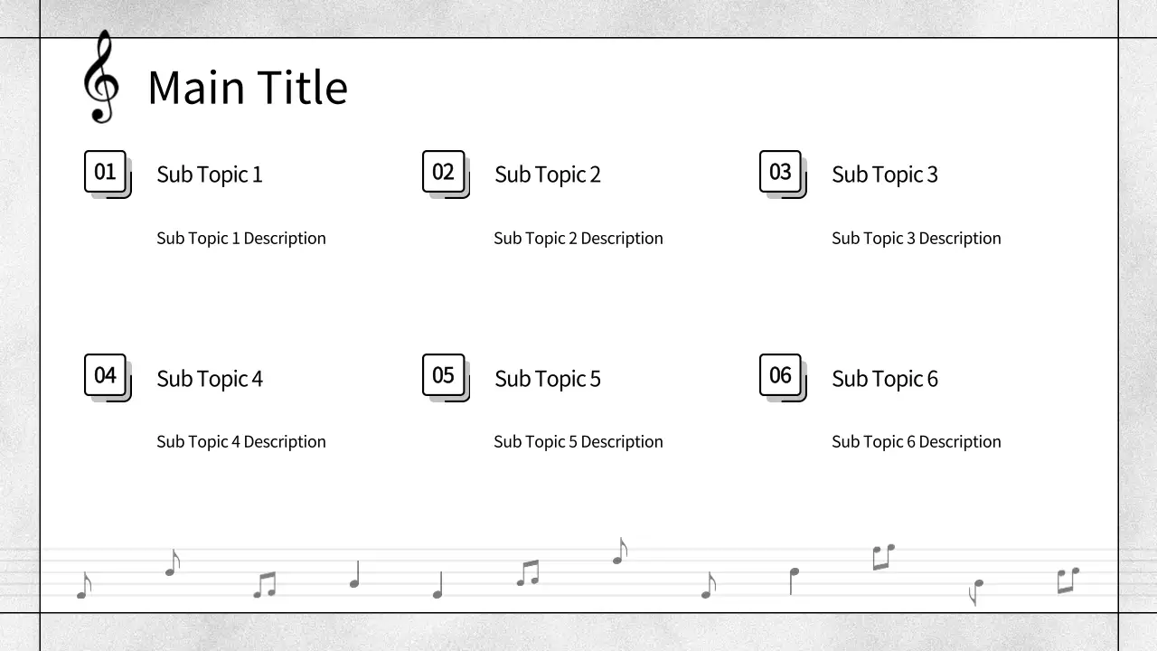Image resolution: width=1157 pixels, height=651 pixels.
Task: Click the Sub Topic 6 heading
Action: tap(885, 379)
